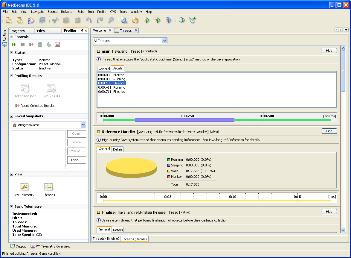Collapse the Profiling Results section

coord(11,76)
